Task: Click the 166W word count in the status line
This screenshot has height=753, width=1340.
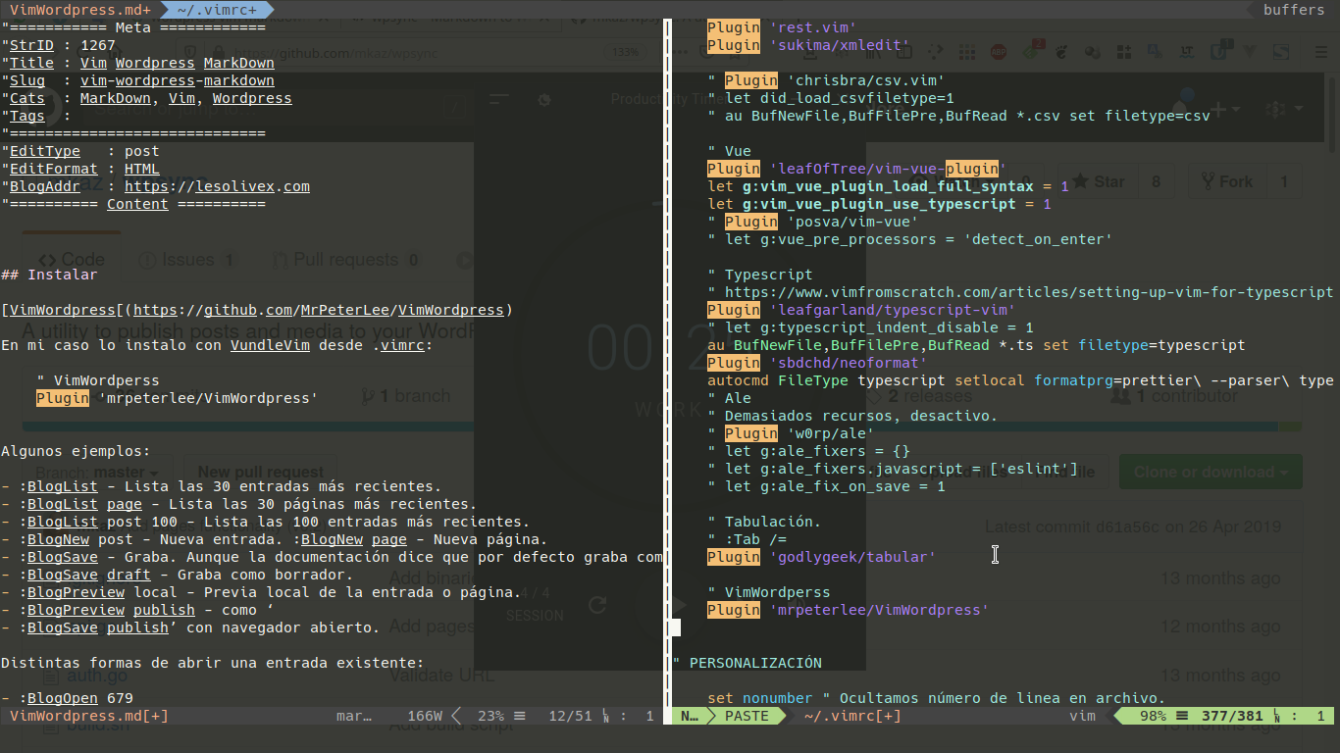Action: (x=425, y=716)
